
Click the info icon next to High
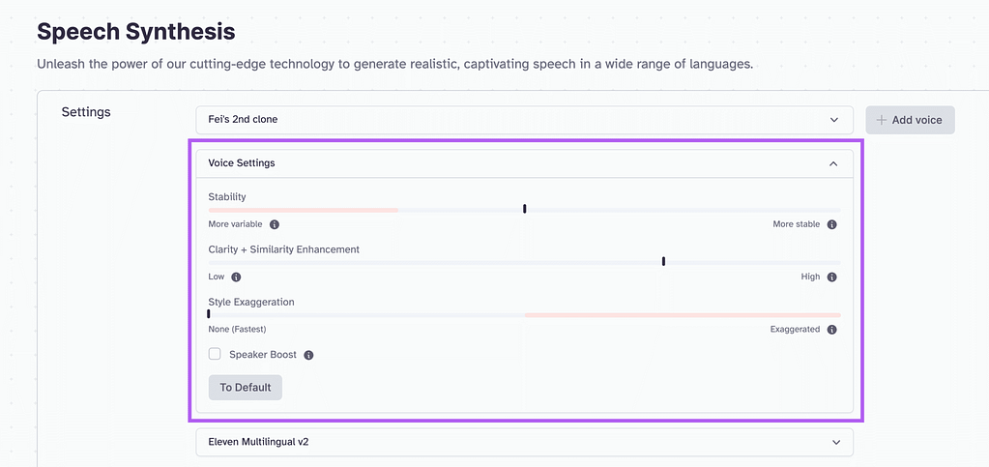coord(832,277)
